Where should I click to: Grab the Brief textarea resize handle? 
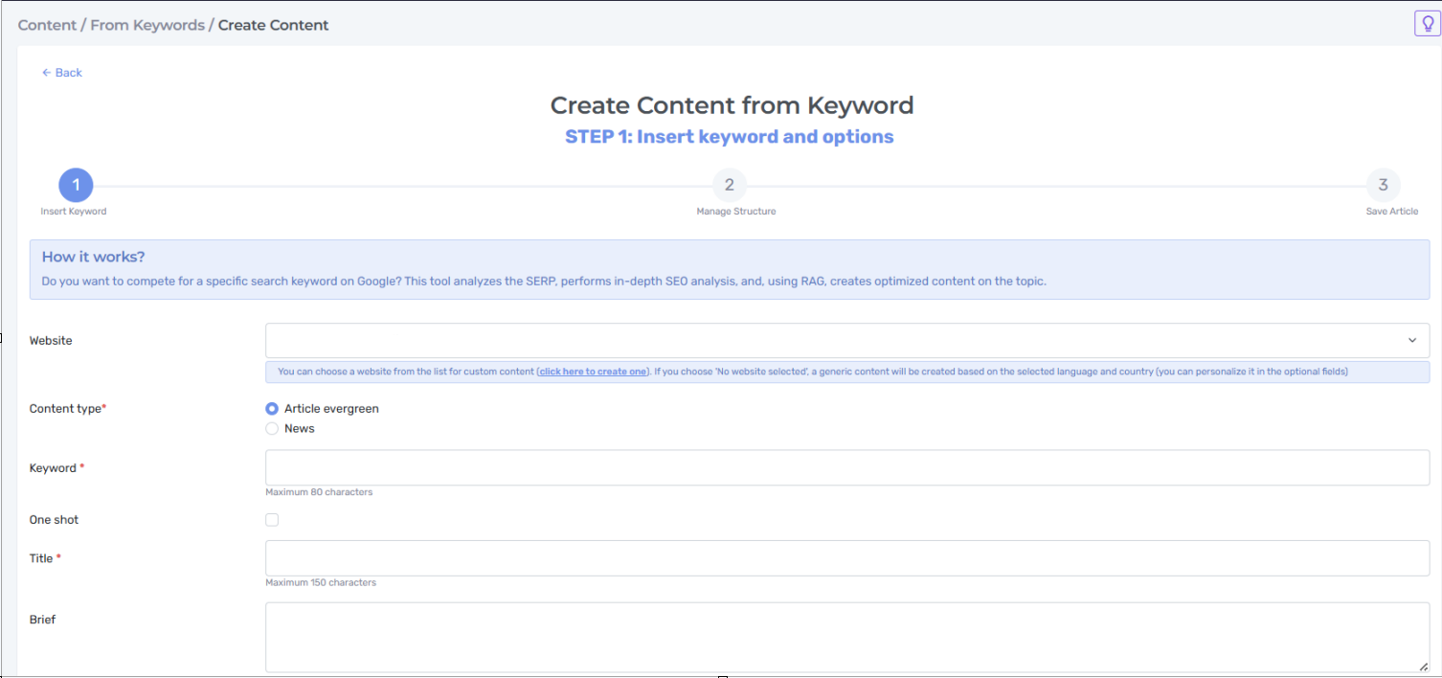coord(1424,667)
